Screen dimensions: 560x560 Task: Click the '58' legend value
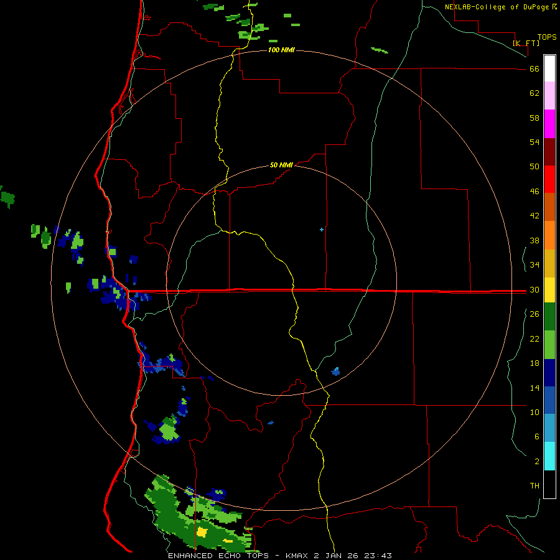(534, 118)
